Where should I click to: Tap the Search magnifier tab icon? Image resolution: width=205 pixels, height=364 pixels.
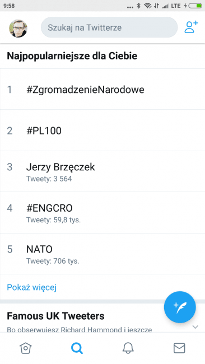(x=77, y=348)
